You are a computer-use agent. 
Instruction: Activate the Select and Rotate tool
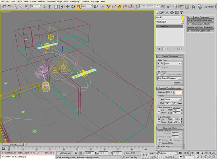[73, 6]
